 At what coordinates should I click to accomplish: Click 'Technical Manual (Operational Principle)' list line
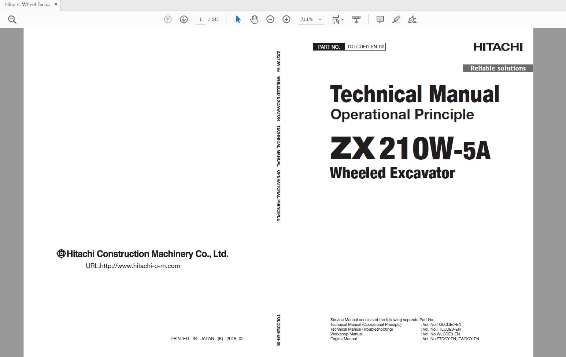click(x=366, y=324)
